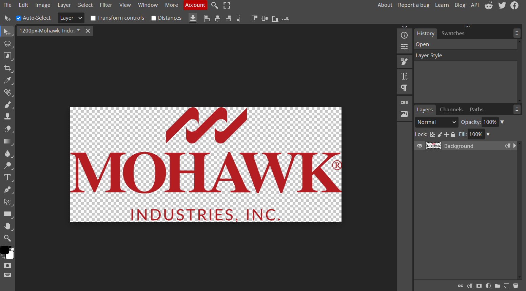Enable Transform controls checkbox
Image resolution: width=526 pixels, height=291 pixels.
click(93, 18)
